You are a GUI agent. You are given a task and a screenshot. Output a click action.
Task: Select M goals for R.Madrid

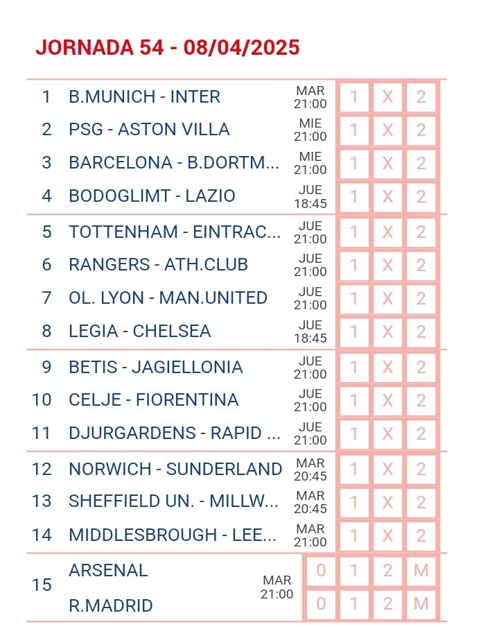(421, 604)
